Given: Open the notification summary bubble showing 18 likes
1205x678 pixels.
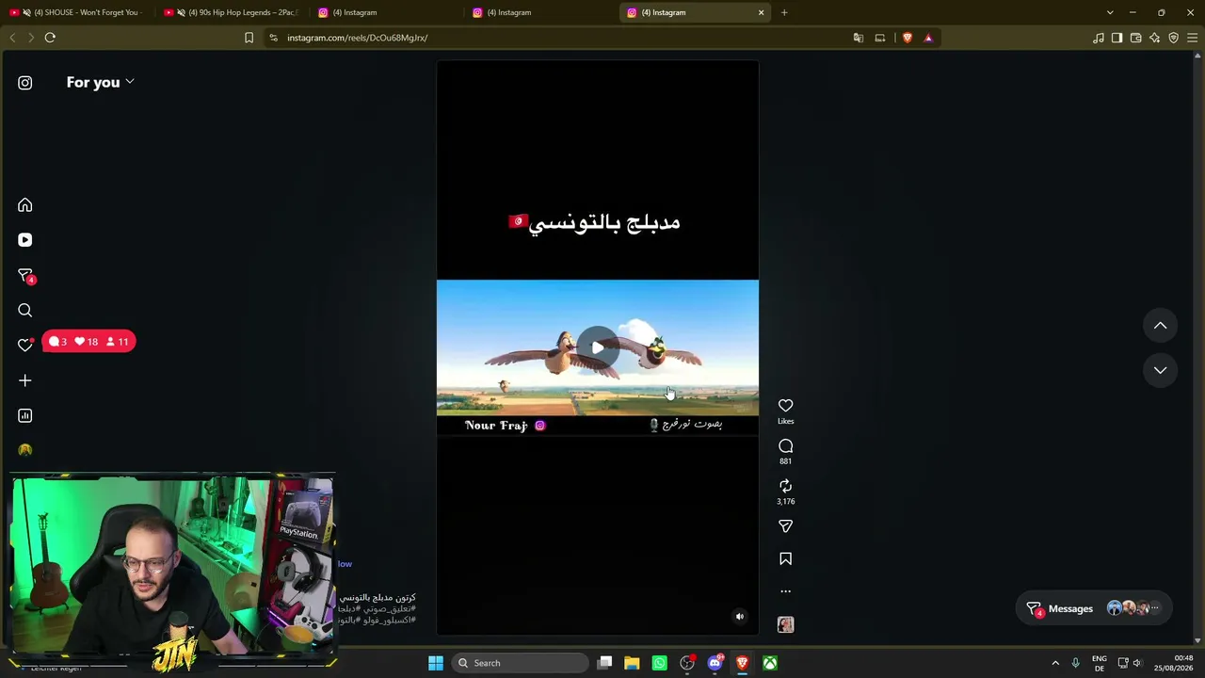Looking at the screenshot, I should tap(88, 342).
